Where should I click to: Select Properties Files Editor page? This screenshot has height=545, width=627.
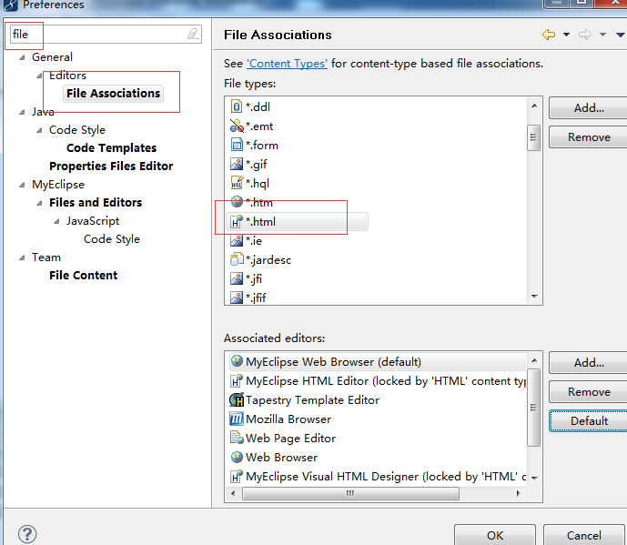pyautogui.click(x=111, y=166)
